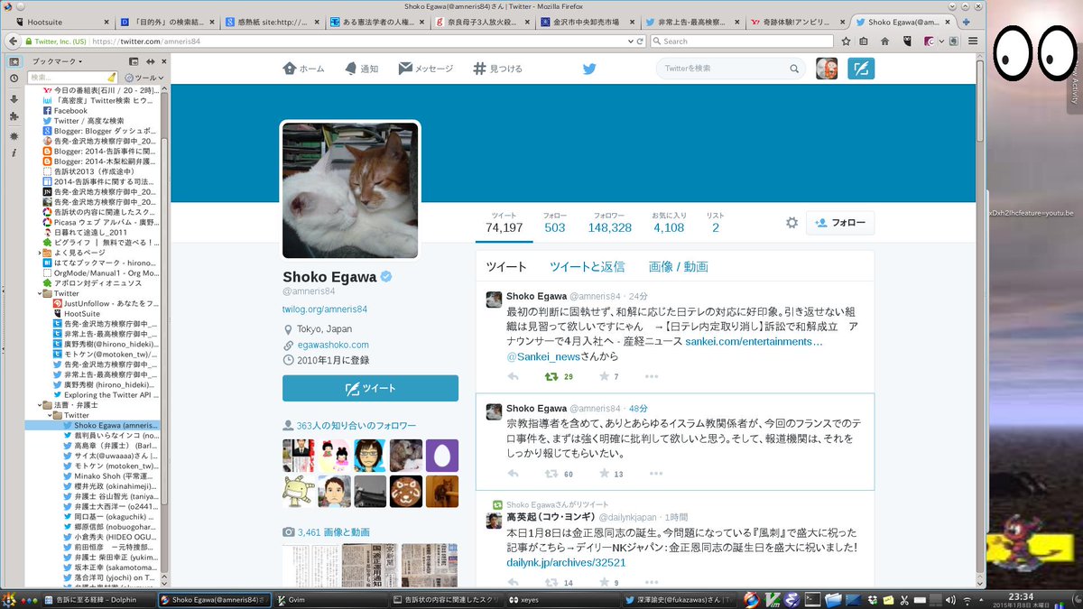1083x609 pixels.
Task: Switch to ツイートと返信 tab
Action: tap(588, 267)
